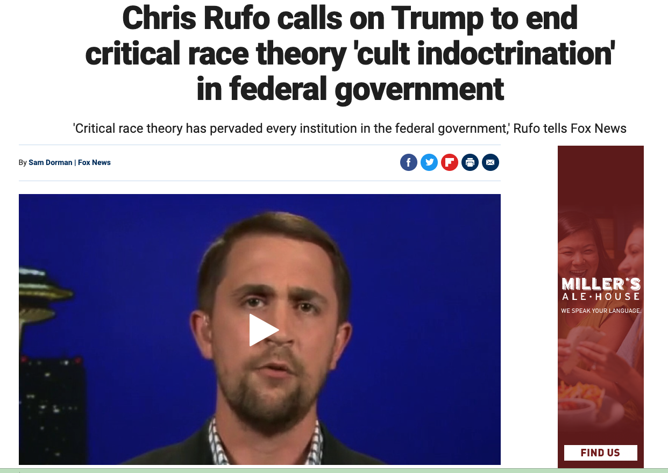Click the print article icon
Screen dimensions: 668x473
[470, 162]
